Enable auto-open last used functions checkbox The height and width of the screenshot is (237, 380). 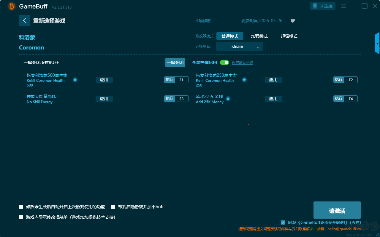click(21, 207)
